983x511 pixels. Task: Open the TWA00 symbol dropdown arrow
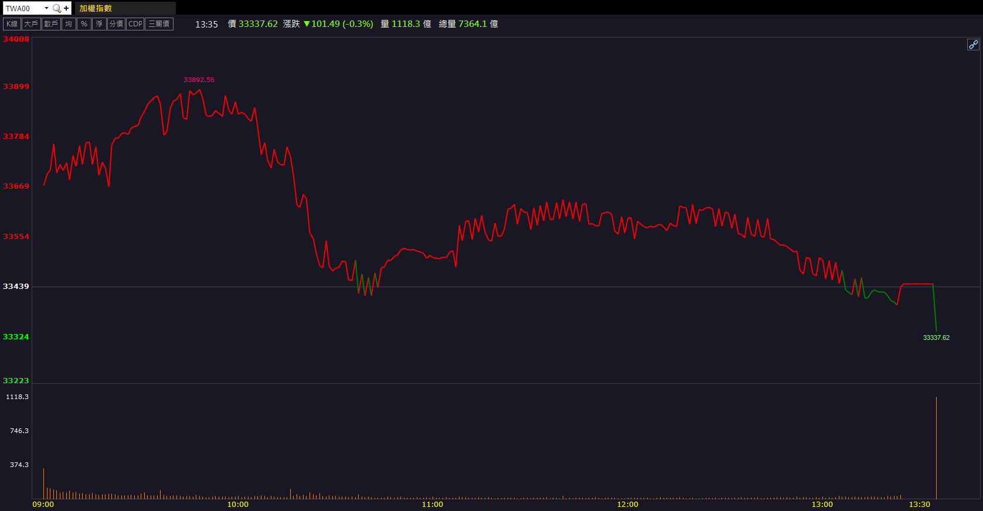point(46,8)
